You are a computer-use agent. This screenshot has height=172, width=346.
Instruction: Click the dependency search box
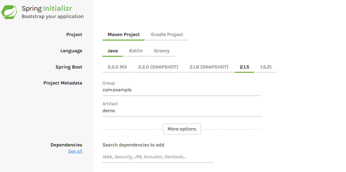coord(158,157)
